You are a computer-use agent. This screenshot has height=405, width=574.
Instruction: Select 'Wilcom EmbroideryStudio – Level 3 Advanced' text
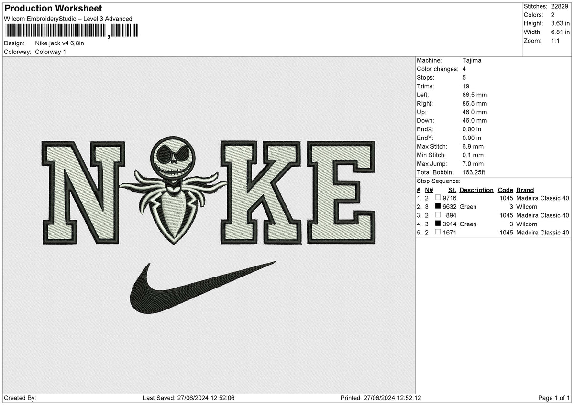tap(68, 19)
